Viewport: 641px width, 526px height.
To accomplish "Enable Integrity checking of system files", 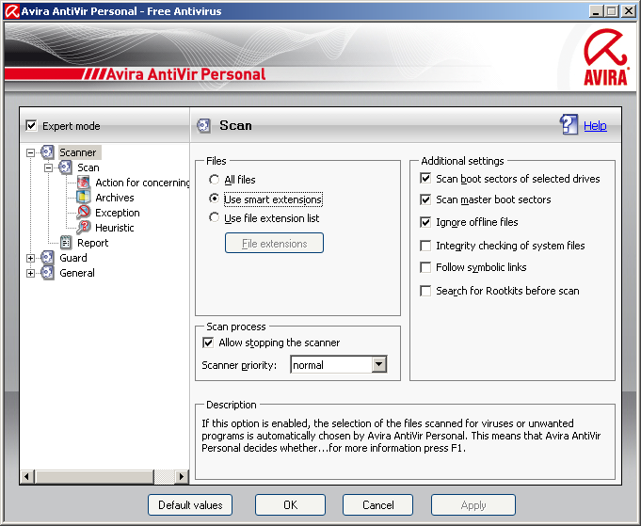I will 425,246.
